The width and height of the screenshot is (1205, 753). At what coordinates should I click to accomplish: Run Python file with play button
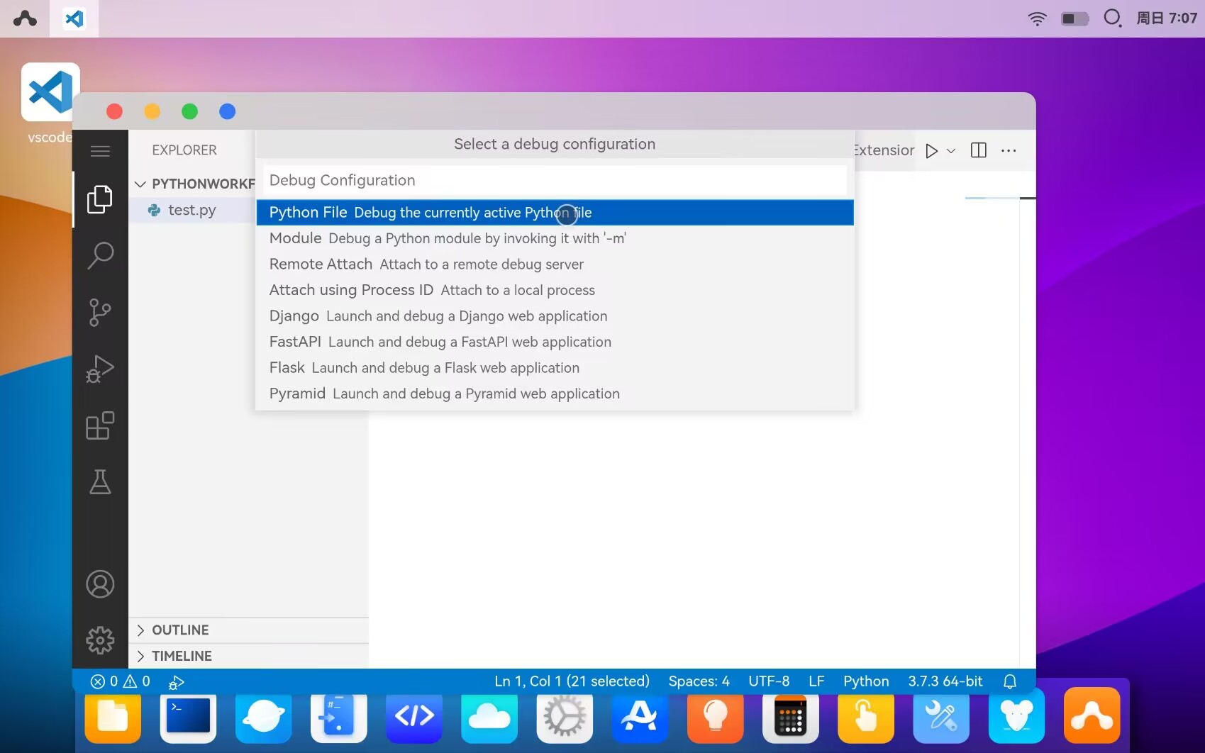point(931,150)
